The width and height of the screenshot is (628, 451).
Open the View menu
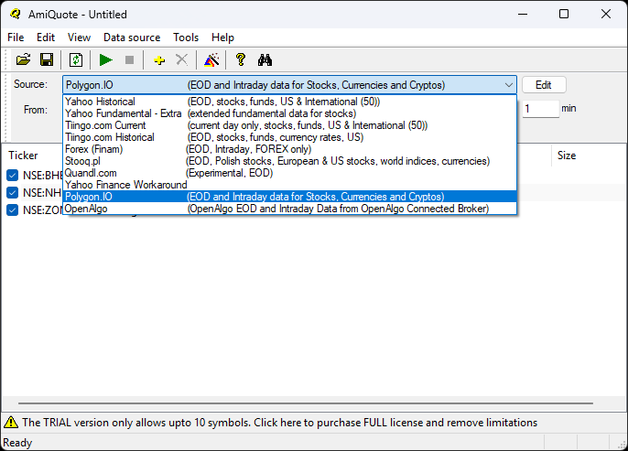79,38
